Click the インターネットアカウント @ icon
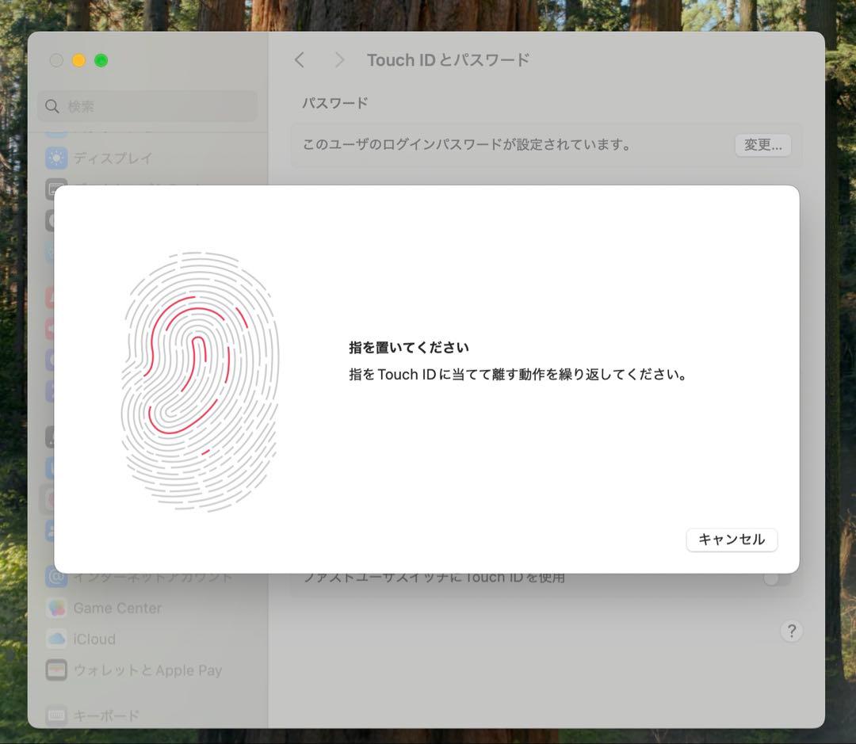 [x=56, y=578]
